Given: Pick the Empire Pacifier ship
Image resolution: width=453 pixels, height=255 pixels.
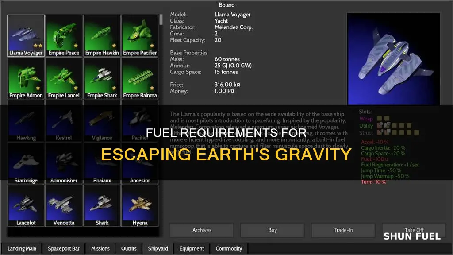Looking at the screenshot, I should [x=140, y=35].
